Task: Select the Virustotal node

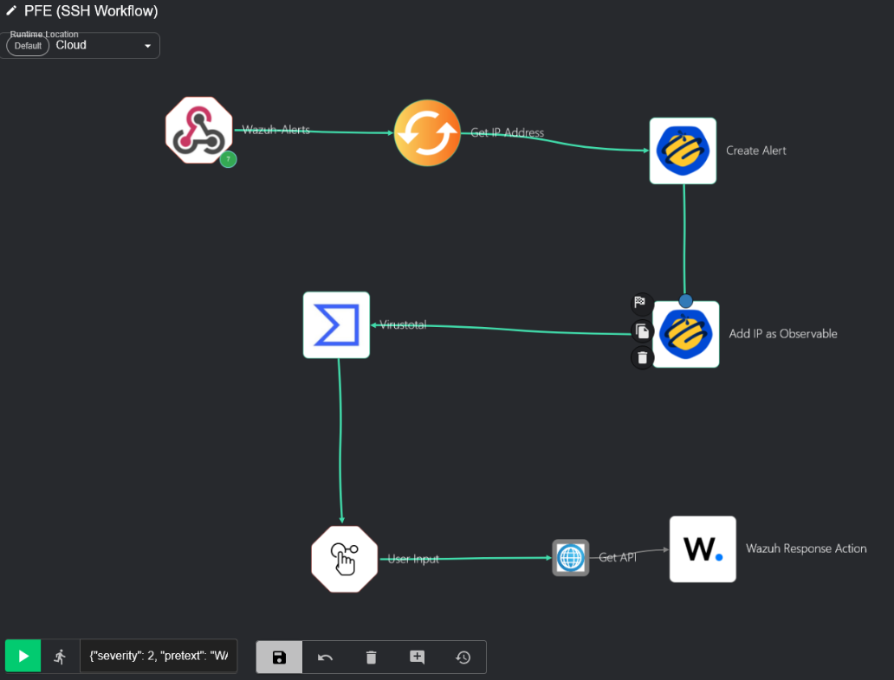Action: 336,324
